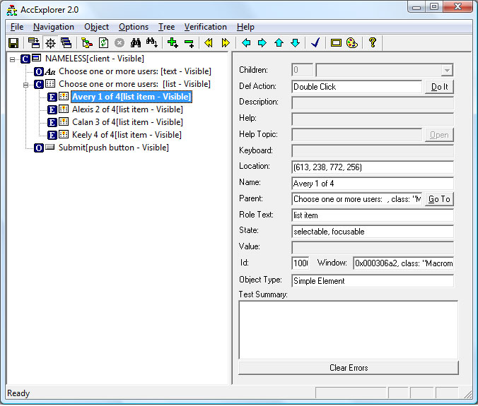This screenshot has height=406, width=478.
Task: Click the cyan left arrow navigation icon
Action: pos(246,43)
